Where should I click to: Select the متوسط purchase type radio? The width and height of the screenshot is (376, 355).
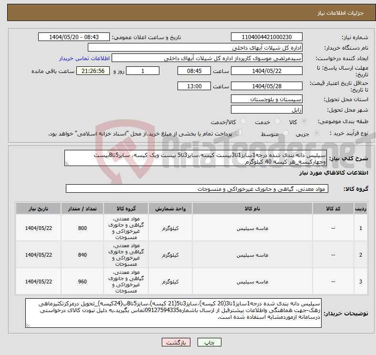[286, 133]
